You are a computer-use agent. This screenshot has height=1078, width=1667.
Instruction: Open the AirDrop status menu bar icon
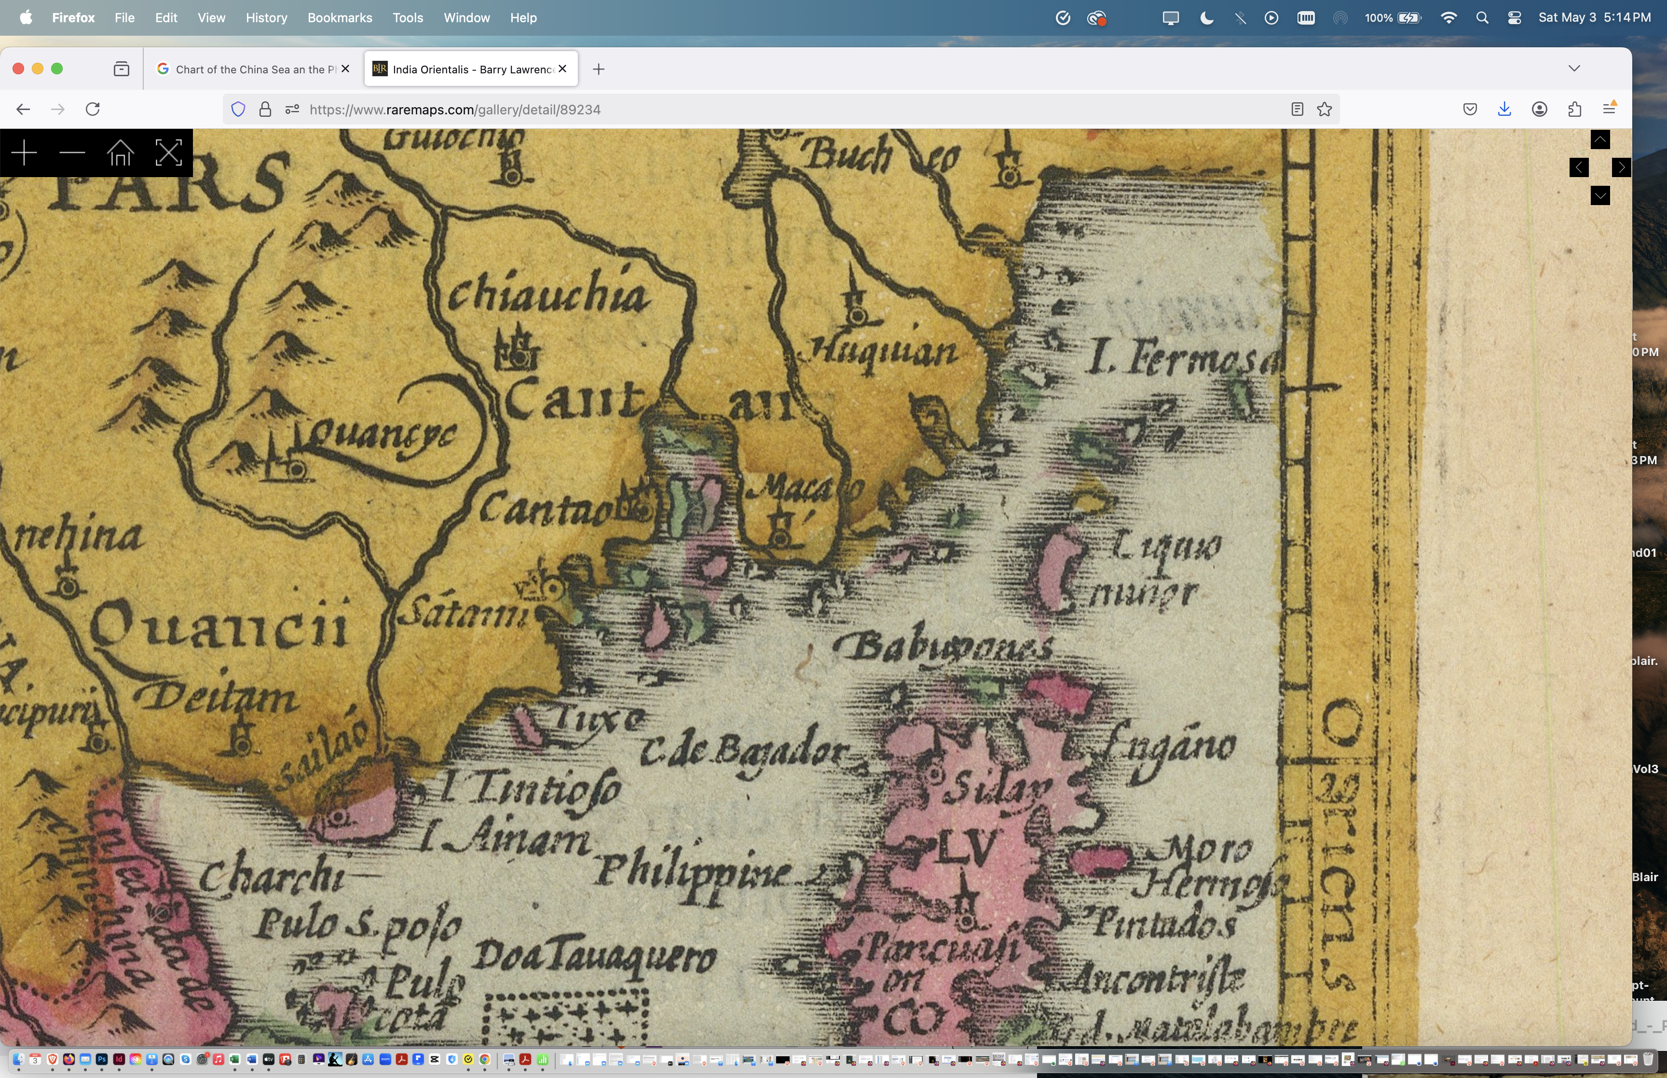(x=1339, y=17)
